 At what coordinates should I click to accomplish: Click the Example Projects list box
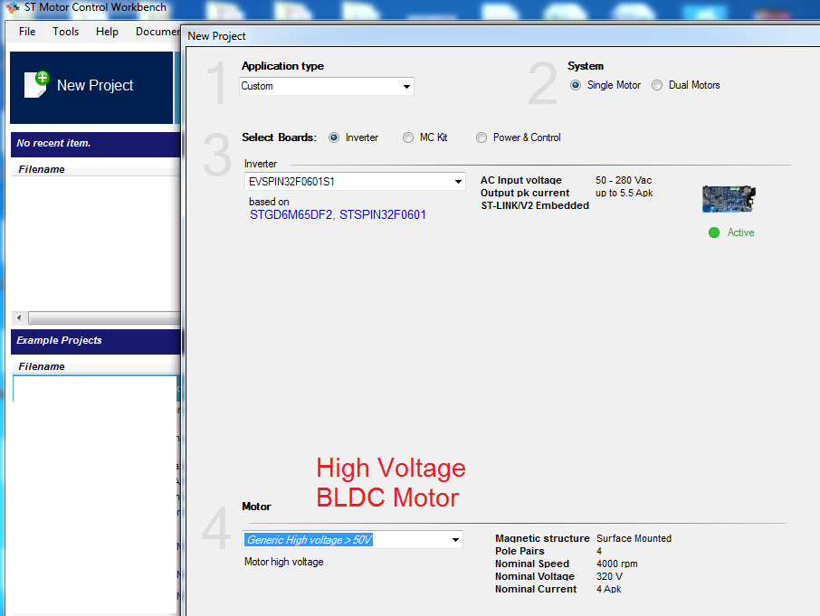pyautogui.click(x=95, y=494)
